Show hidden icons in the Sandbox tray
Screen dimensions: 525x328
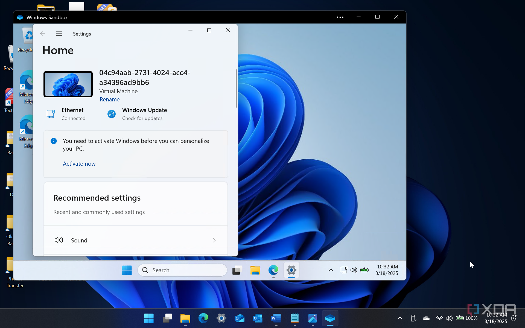(331, 270)
